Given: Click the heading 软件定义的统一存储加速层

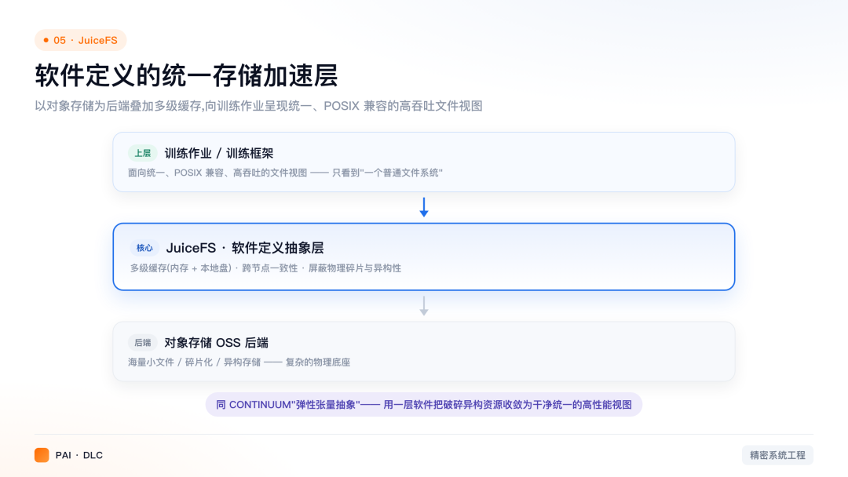Looking at the screenshot, I should point(187,75).
